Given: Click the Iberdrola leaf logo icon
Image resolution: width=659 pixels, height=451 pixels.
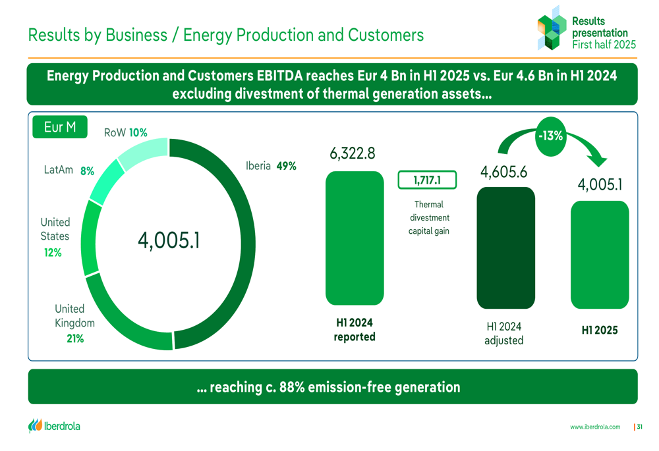Looking at the screenshot, I should click(35, 425).
